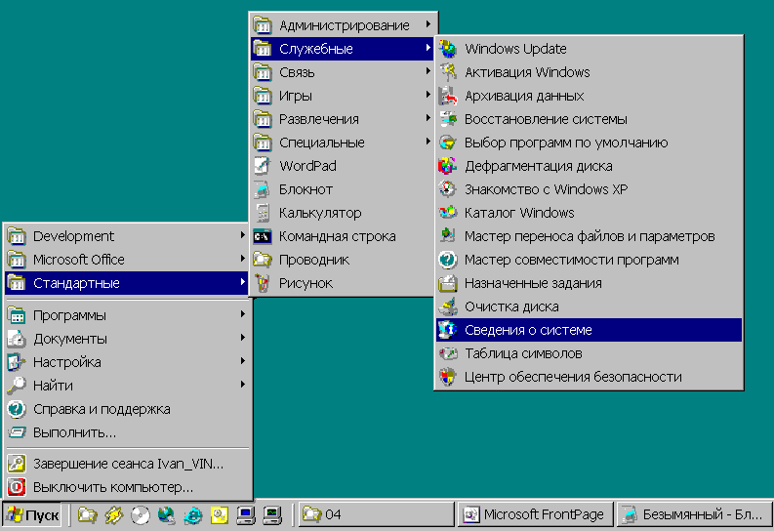
Task: Expand the Связь submenu arrow
Action: pos(428,71)
